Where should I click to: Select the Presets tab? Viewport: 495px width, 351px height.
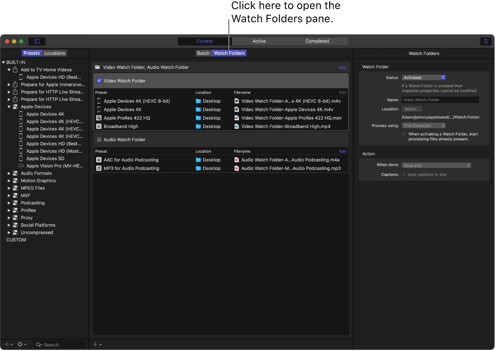(32, 53)
